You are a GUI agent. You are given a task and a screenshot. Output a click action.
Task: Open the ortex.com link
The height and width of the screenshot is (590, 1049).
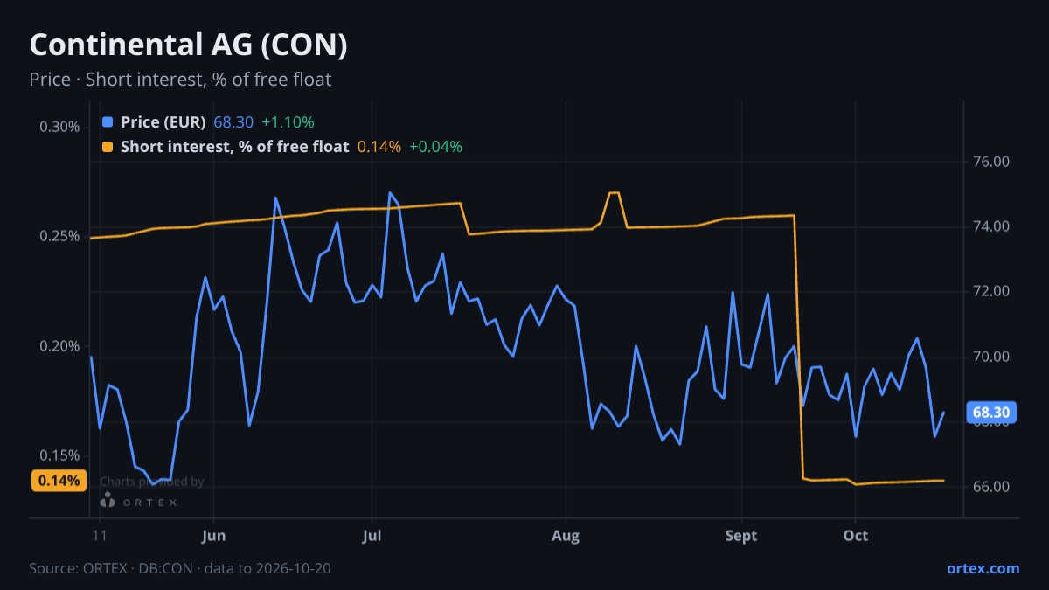(x=983, y=568)
